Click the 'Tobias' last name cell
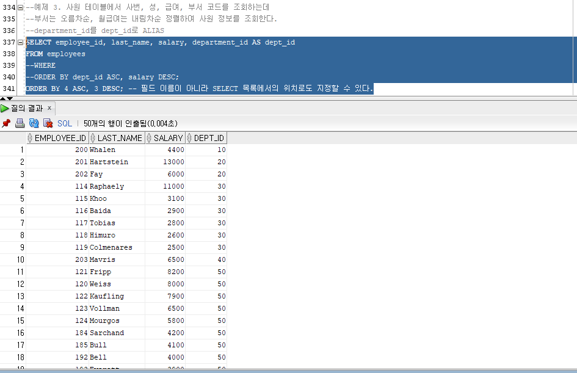The image size is (577, 373). (x=117, y=223)
